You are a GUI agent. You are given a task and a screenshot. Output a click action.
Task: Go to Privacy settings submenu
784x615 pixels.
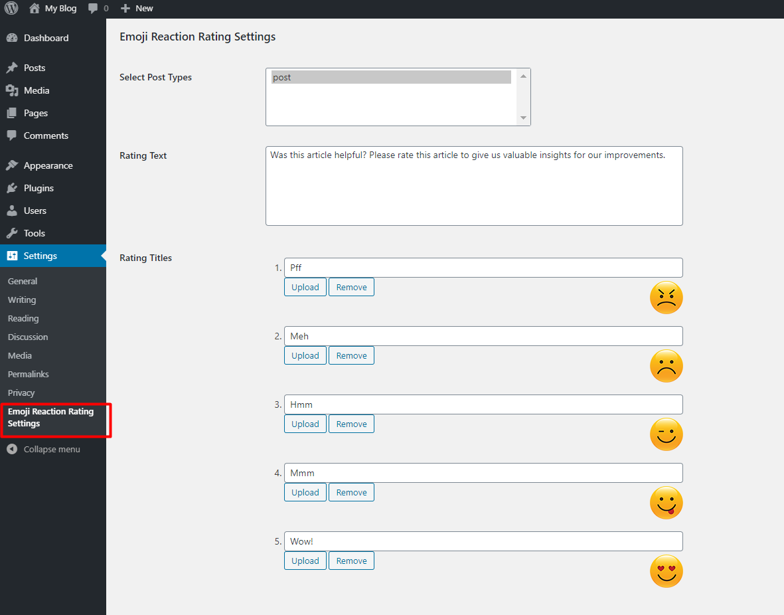click(x=21, y=393)
